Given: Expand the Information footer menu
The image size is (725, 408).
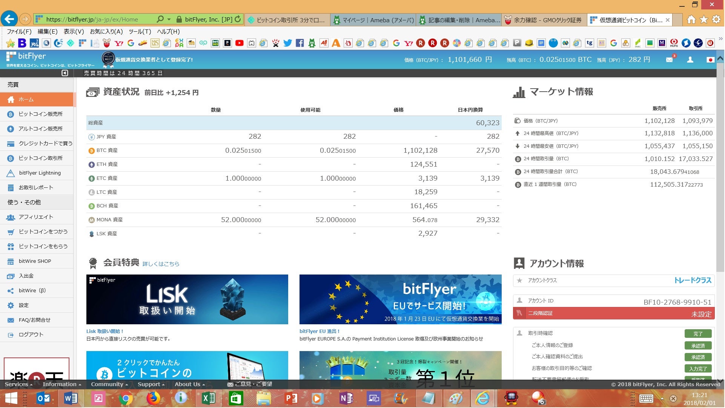Looking at the screenshot, I should click(62, 385).
